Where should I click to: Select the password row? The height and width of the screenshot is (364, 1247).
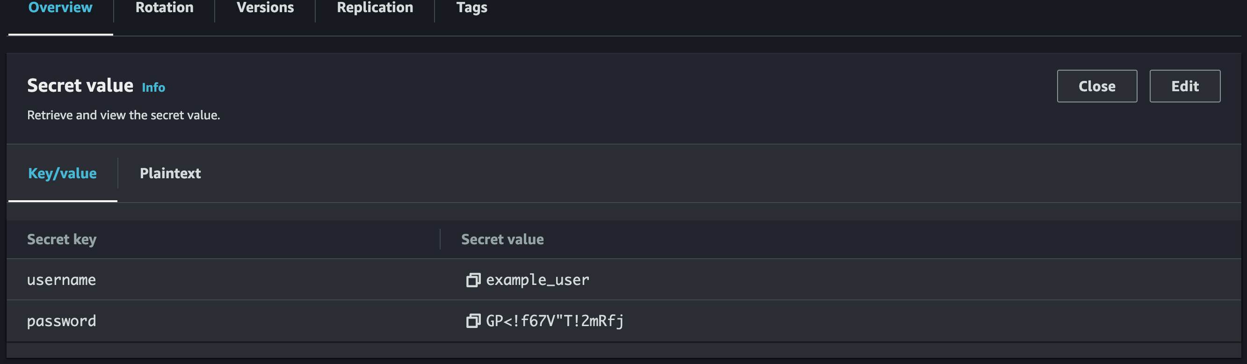click(61, 320)
